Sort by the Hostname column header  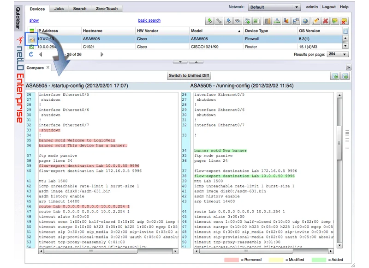[108, 31]
